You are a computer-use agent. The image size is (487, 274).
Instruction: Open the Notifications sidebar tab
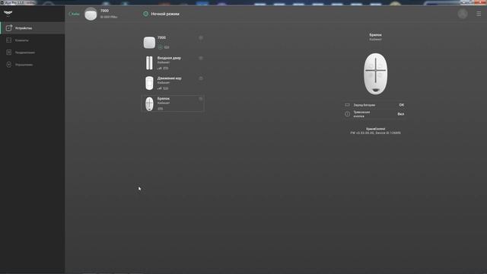33,53
